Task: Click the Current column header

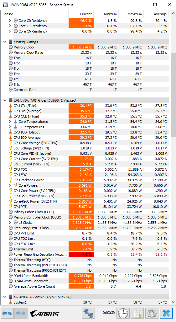Action: point(81,14)
